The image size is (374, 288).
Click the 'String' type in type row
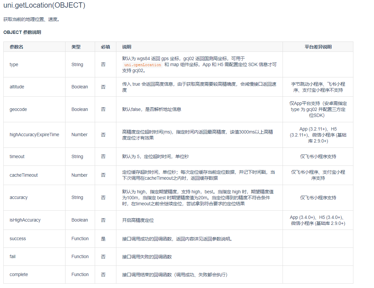coord(77,64)
